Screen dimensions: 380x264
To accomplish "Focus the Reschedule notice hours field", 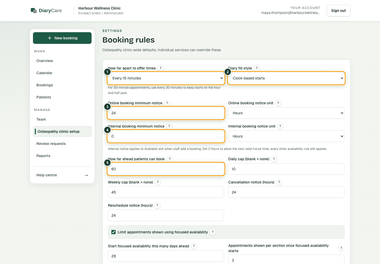I will click(x=166, y=215).
